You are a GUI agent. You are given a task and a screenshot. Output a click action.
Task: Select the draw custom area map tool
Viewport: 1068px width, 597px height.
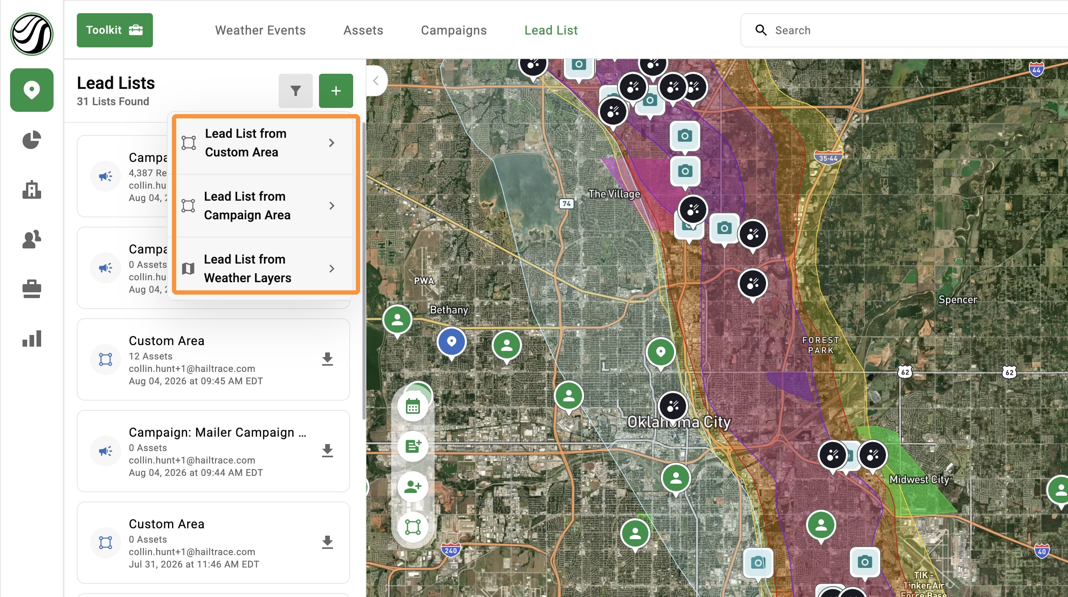pyautogui.click(x=413, y=527)
